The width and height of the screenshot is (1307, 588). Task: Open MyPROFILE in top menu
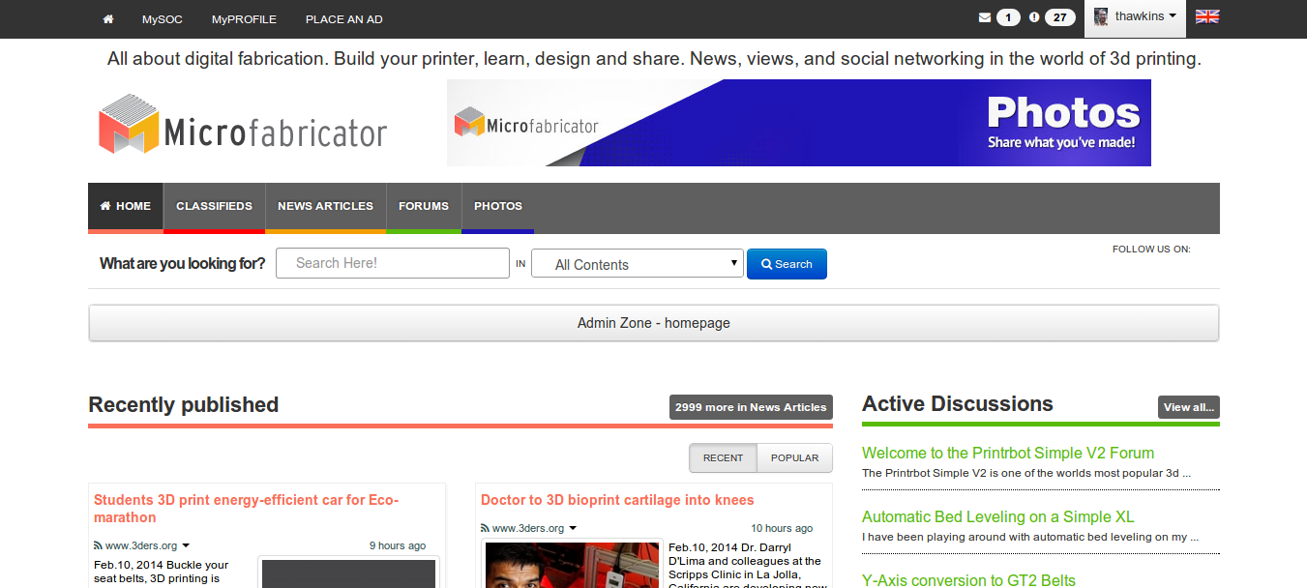[x=244, y=18]
